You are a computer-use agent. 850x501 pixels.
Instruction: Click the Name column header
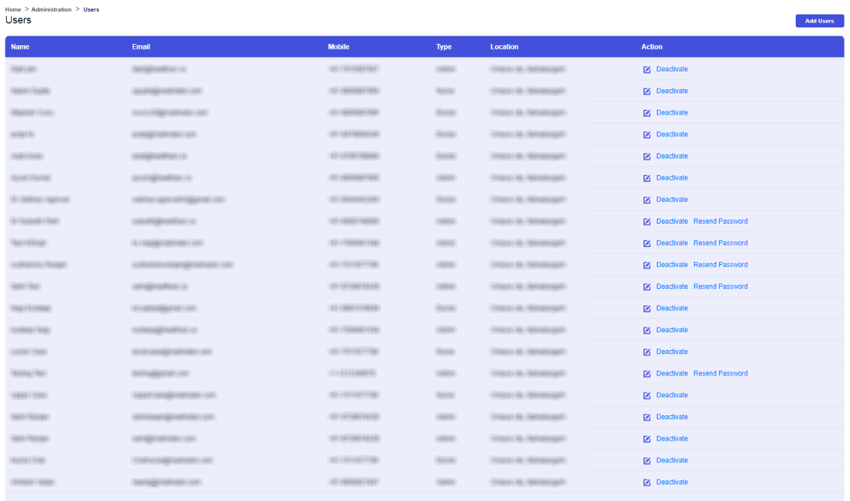point(20,47)
